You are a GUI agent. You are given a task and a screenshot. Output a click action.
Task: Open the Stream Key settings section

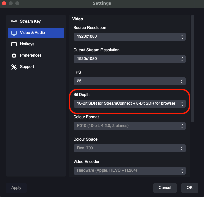click(36, 21)
